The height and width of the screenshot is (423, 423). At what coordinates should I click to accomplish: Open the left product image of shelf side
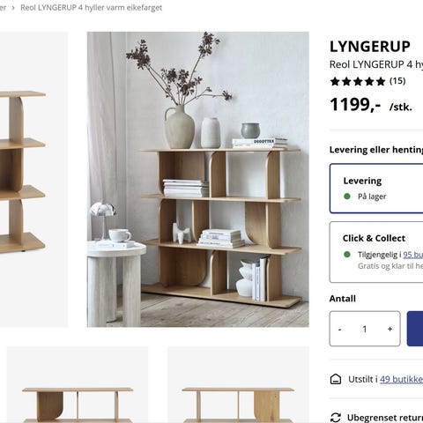coord(33,179)
